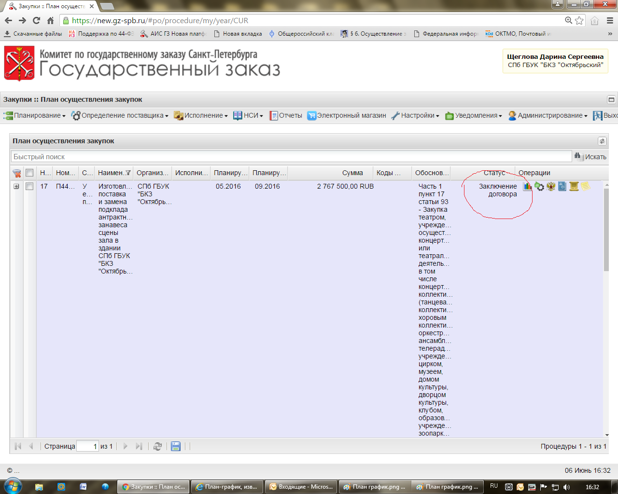The height and width of the screenshot is (494, 618).
Task: Click the yellow sticky note operation icon
Action: pos(586,186)
